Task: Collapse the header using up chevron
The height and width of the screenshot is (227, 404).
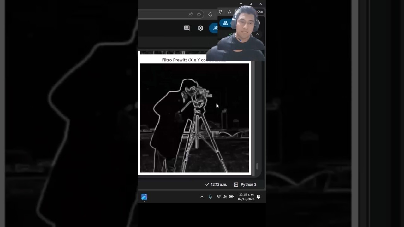Action: tap(258, 34)
